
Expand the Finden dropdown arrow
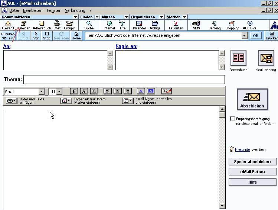(x=97, y=17)
